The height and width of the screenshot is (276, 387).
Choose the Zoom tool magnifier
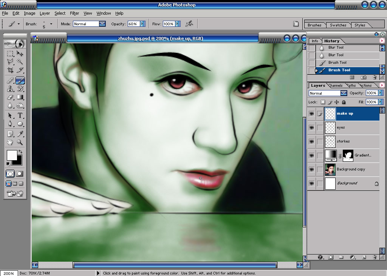point(20,142)
